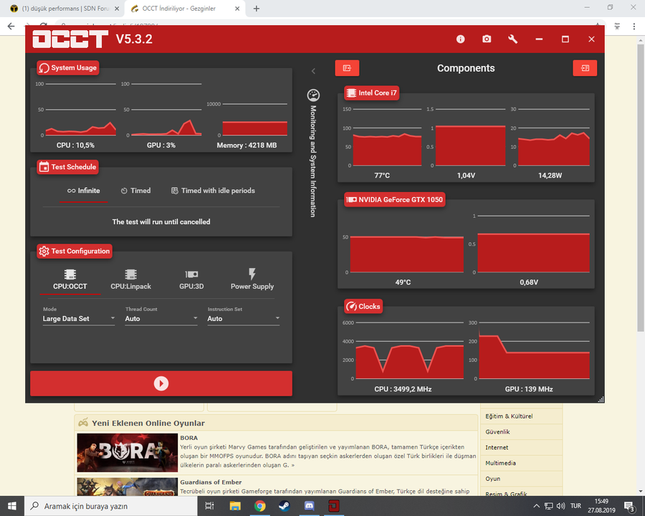The width and height of the screenshot is (645, 516).
Task: Open the BORA game link
Action: (188, 438)
